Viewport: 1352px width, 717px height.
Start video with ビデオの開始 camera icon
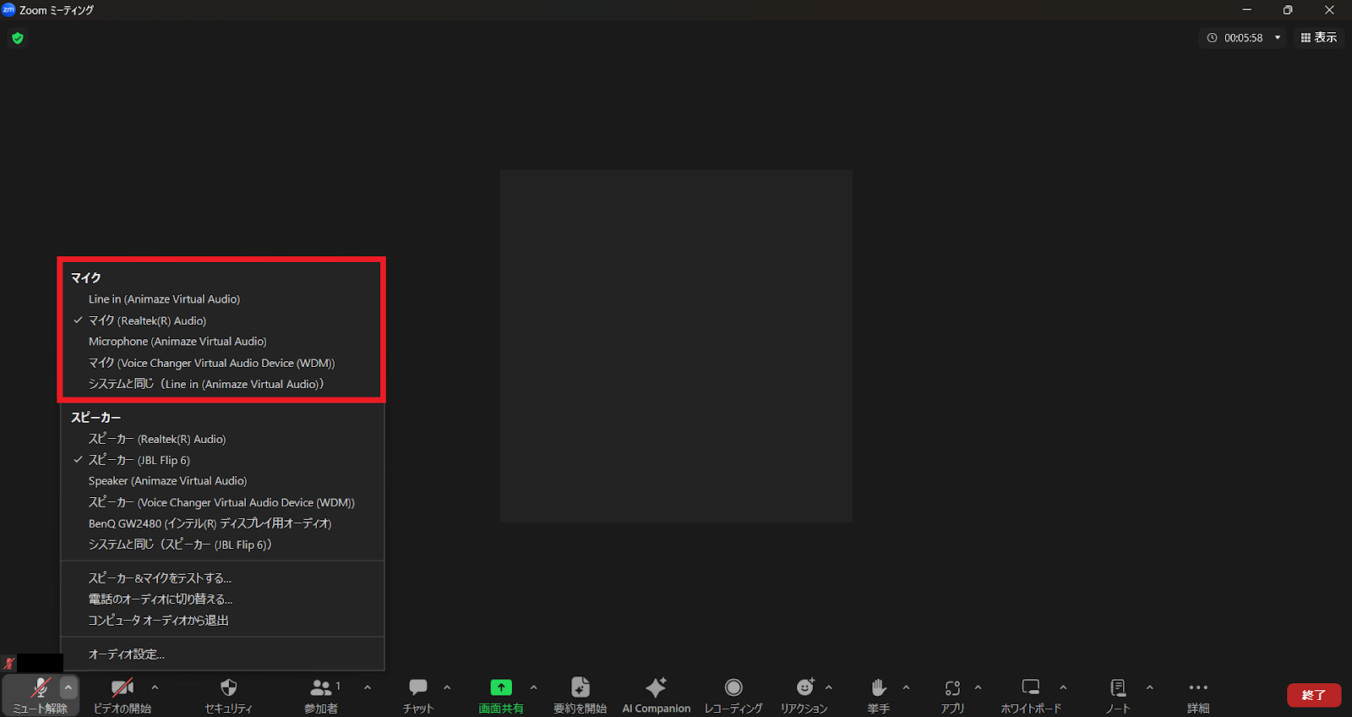(123, 687)
